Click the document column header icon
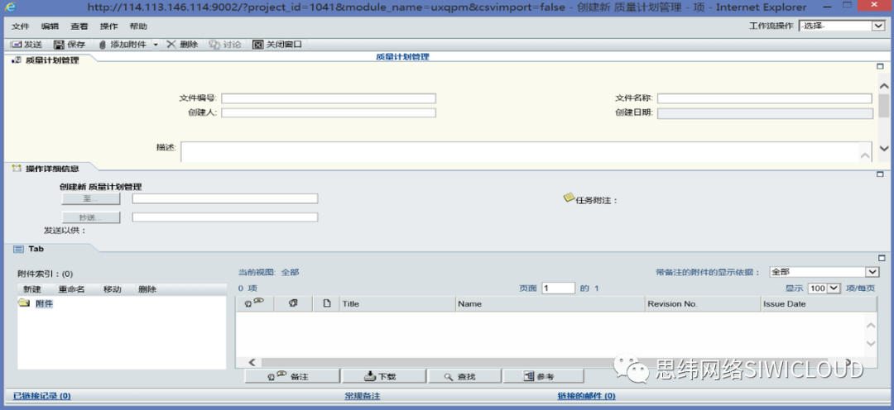The height and width of the screenshot is (410, 894). [327, 303]
